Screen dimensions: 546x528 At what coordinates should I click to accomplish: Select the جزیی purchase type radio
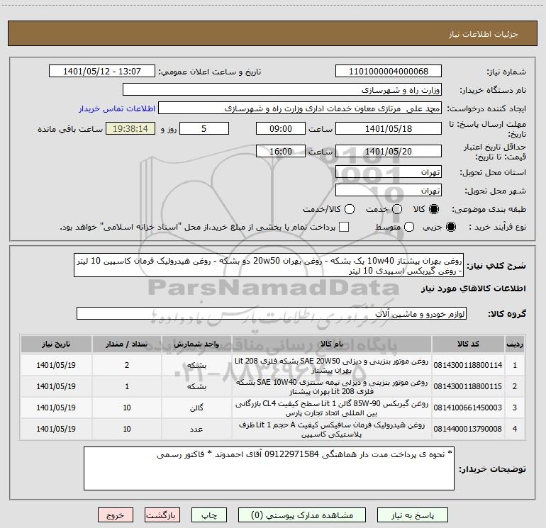pyautogui.click(x=451, y=228)
